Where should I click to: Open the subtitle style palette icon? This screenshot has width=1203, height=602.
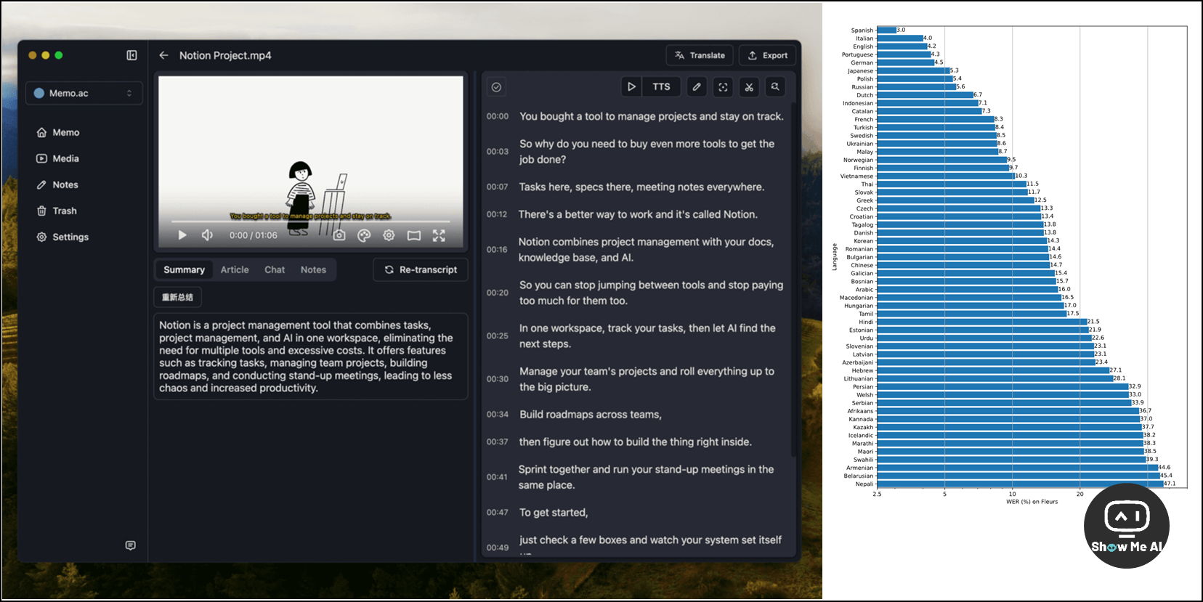pos(364,235)
